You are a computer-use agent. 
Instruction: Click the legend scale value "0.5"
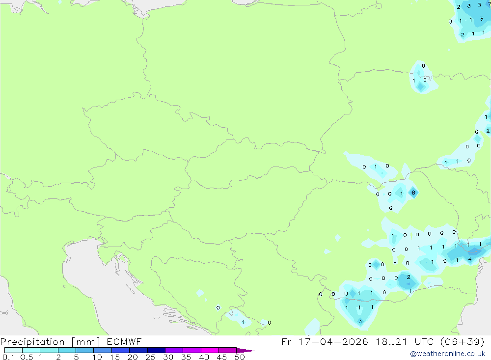click(x=27, y=357)
